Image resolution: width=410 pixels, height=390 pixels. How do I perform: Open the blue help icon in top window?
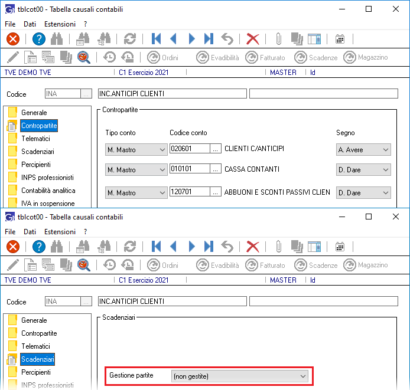click(x=39, y=39)
